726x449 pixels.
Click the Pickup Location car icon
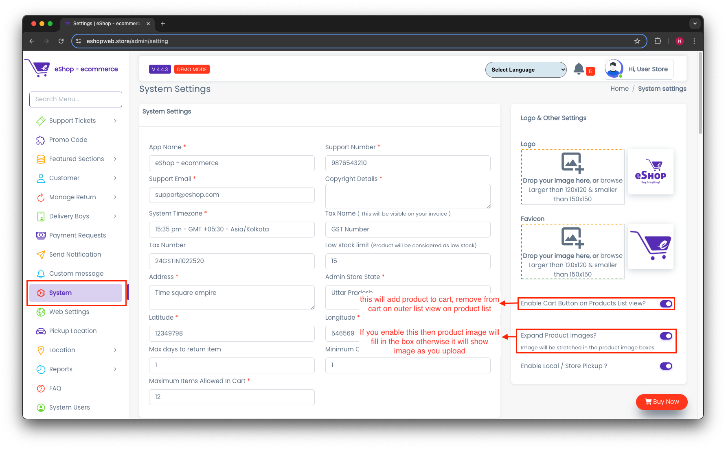[41, 331]
